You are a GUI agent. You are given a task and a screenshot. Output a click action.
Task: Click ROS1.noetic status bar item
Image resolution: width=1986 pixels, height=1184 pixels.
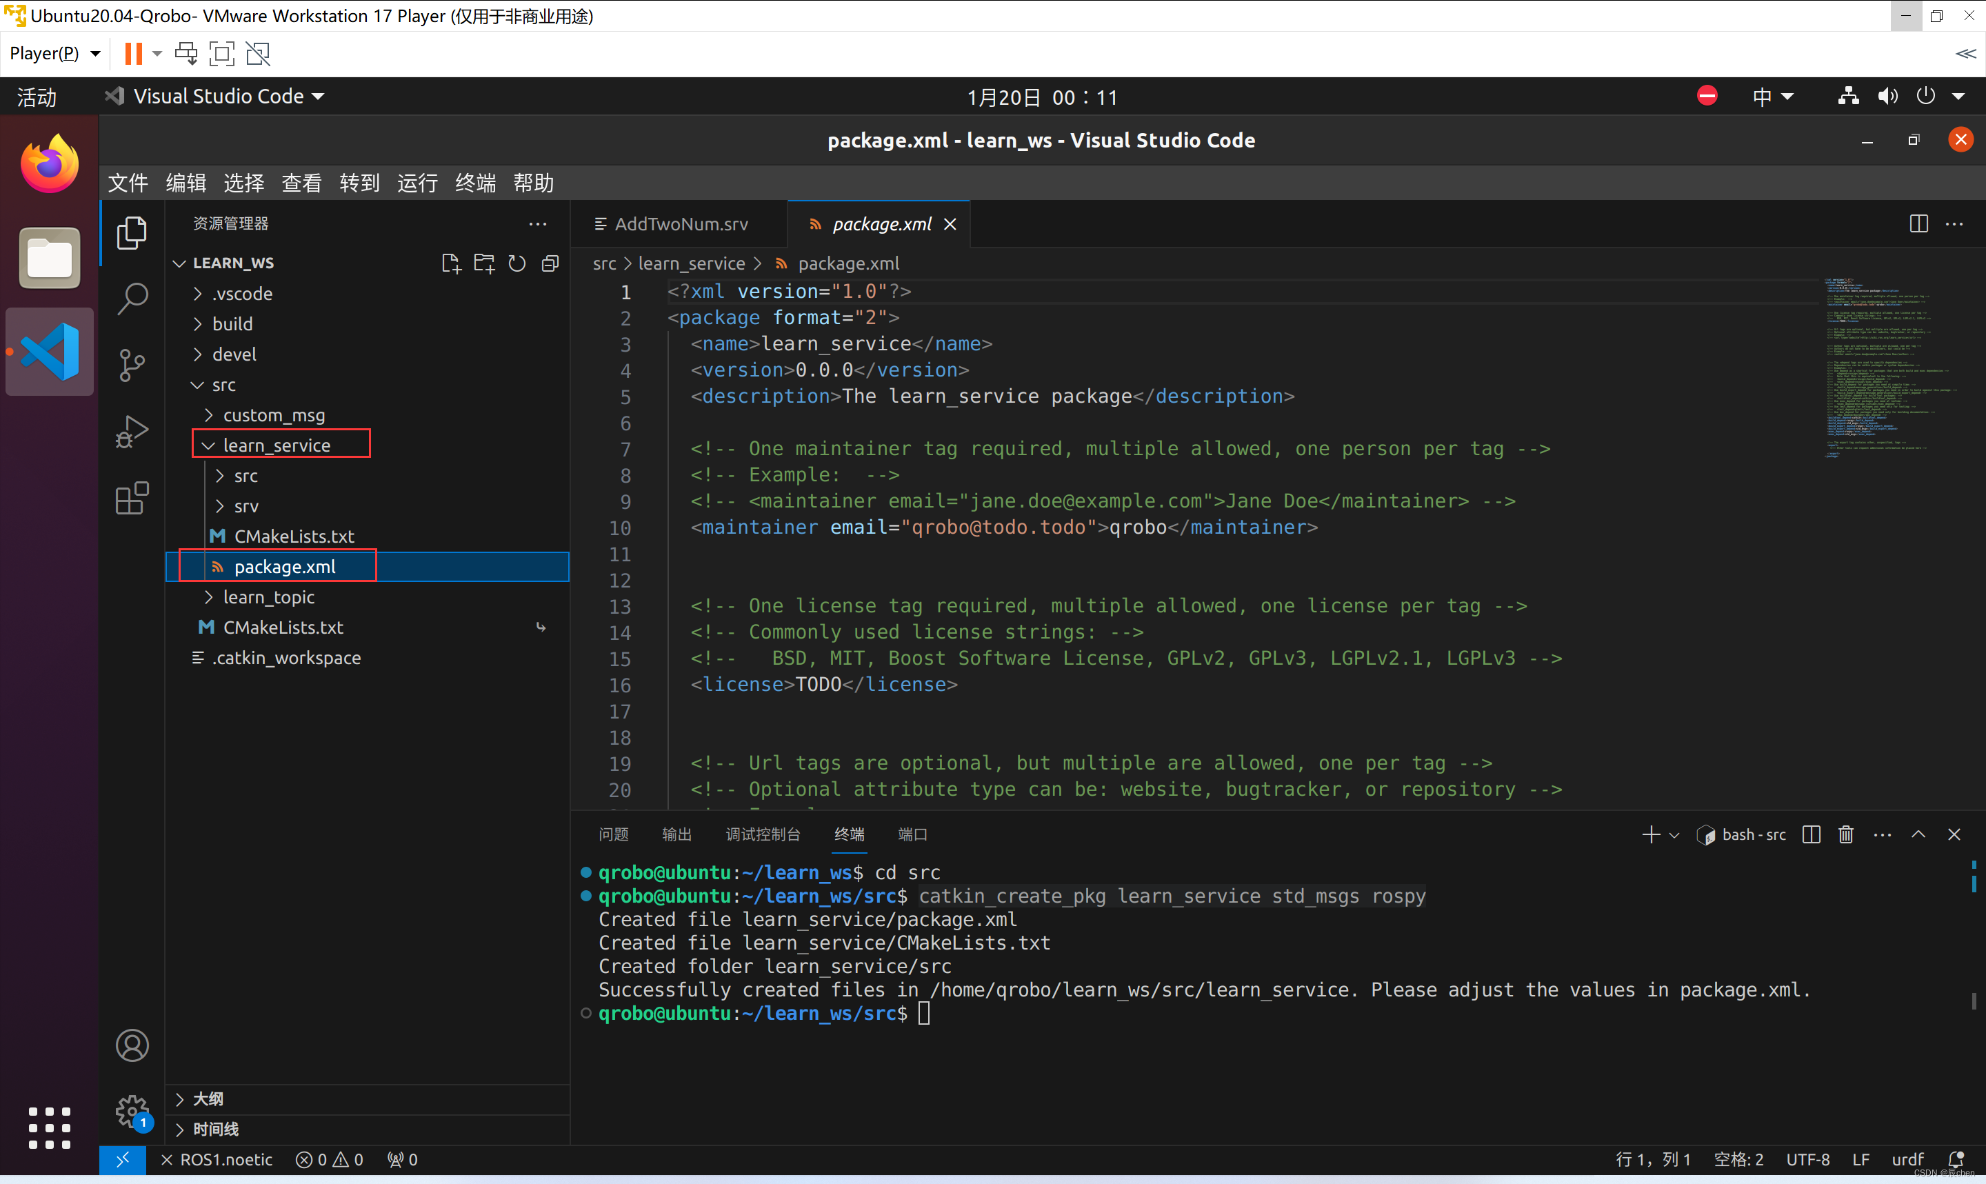tap(217, 1159)
